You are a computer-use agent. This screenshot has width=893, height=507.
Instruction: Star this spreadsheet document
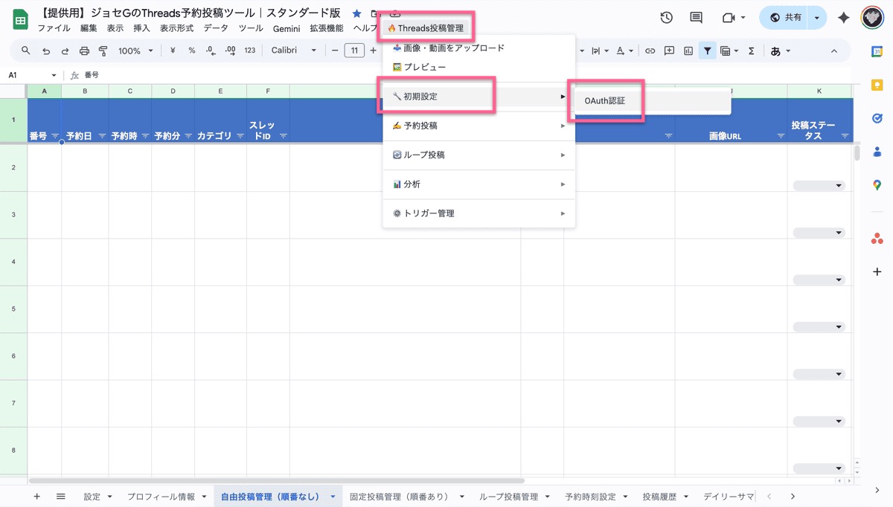click(356, 13)
